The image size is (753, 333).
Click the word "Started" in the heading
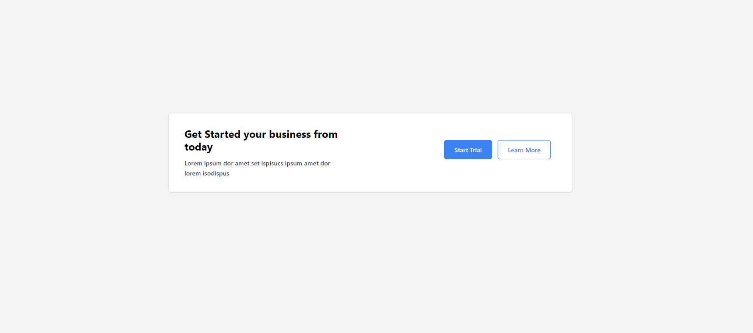223,134
